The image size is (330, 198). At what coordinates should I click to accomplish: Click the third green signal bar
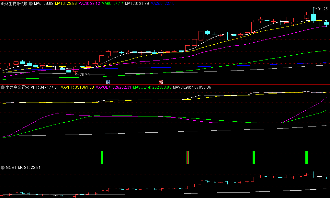tap(254, 157)
